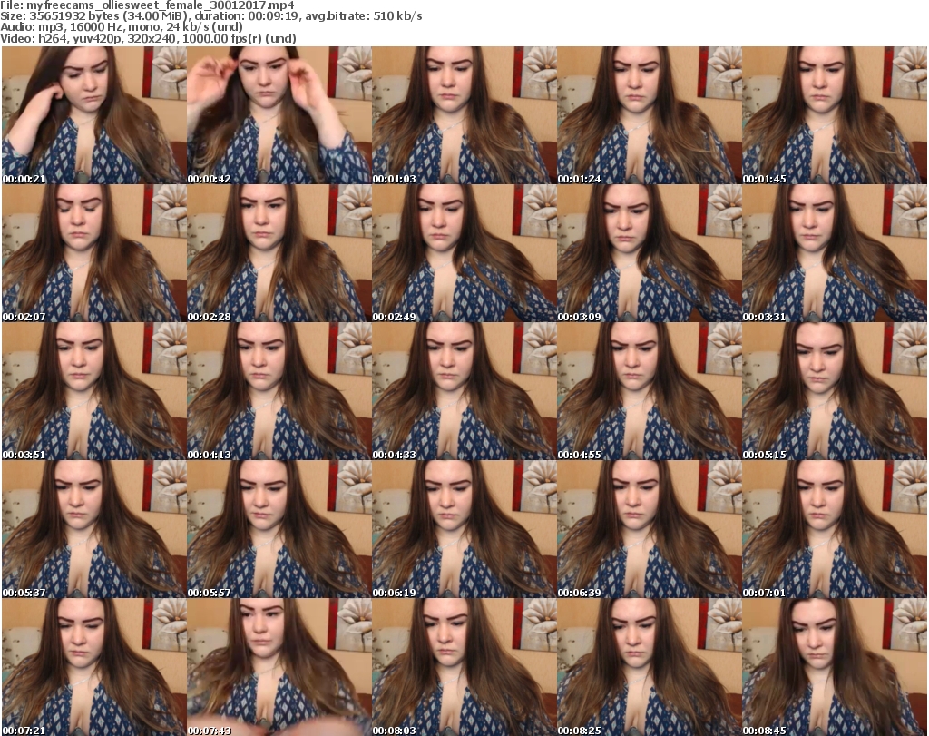This screenshot has height=736, width=929.
Task: Click the 'Size: 35651932 bytes' info line
Action: click(x=211, y=16)
